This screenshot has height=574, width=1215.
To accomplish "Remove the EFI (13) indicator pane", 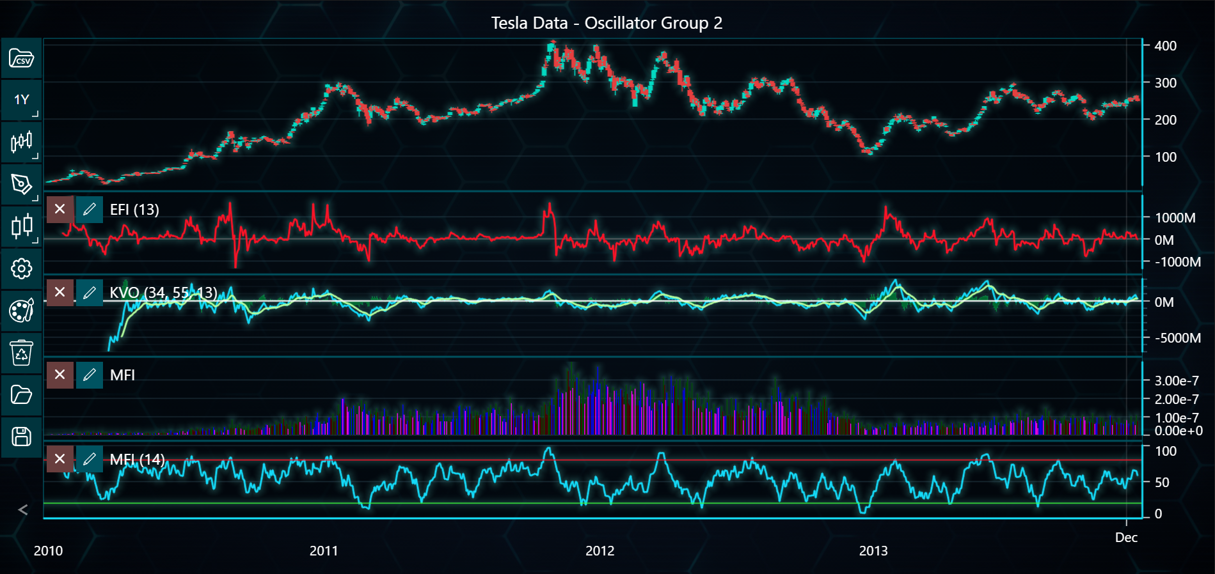I will pyautogui.click(x=60, y=209).
